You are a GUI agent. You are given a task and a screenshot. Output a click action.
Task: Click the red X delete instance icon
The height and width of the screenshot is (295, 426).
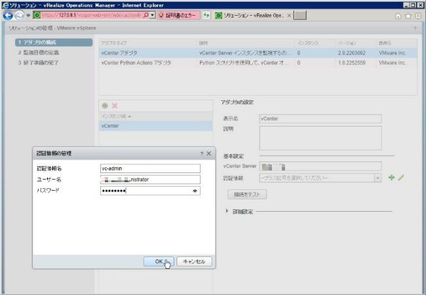(115, 106)
